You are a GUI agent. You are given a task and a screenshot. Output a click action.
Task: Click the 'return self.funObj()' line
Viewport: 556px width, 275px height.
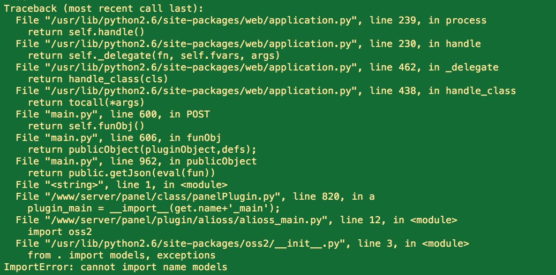(86, 126)
